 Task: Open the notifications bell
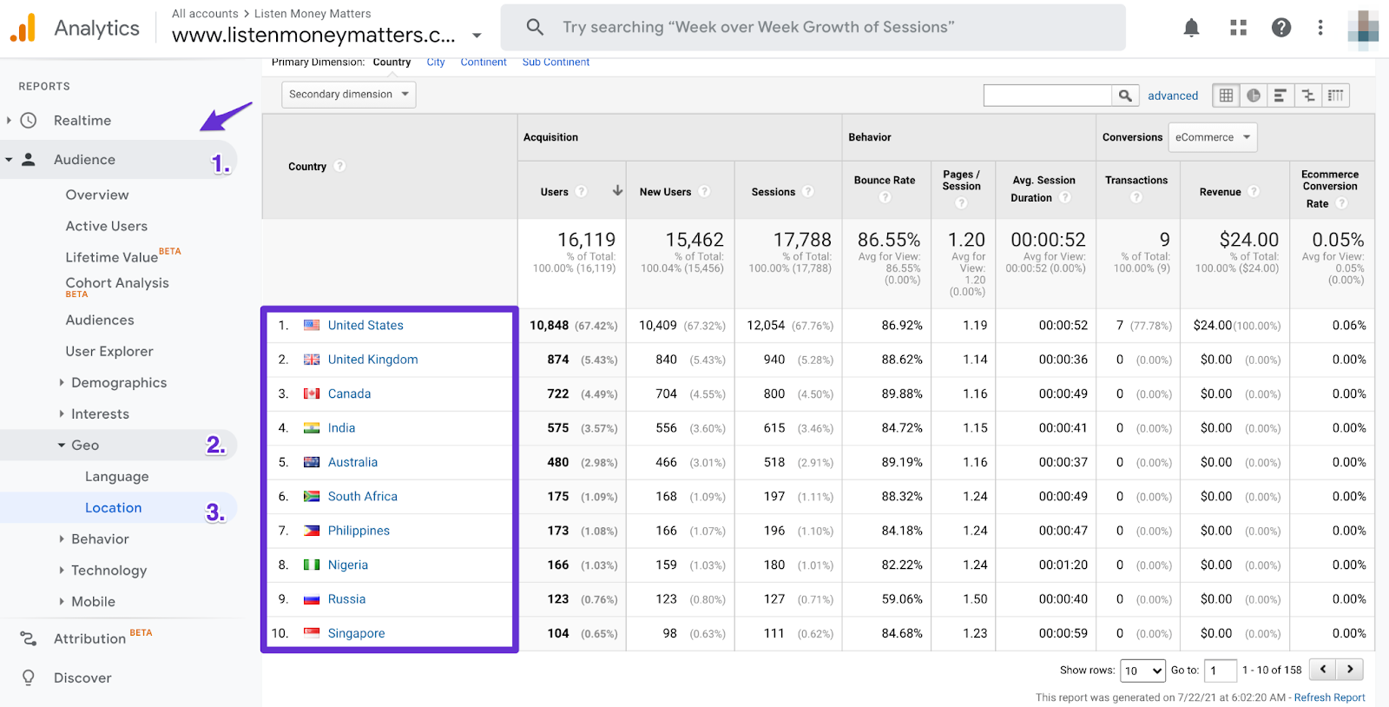click(1191, 28)
